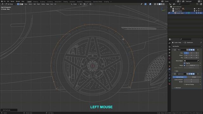Image resolution: width=203 pixels, height=114 pixels.
Task: Open the viewport View menu
Action: tap(26, 4)
